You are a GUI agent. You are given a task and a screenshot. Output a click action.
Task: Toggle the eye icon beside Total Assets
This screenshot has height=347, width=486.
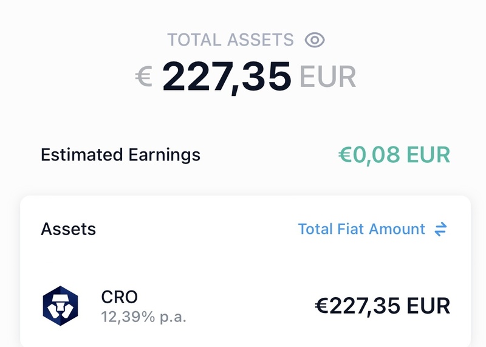point(315,41)
